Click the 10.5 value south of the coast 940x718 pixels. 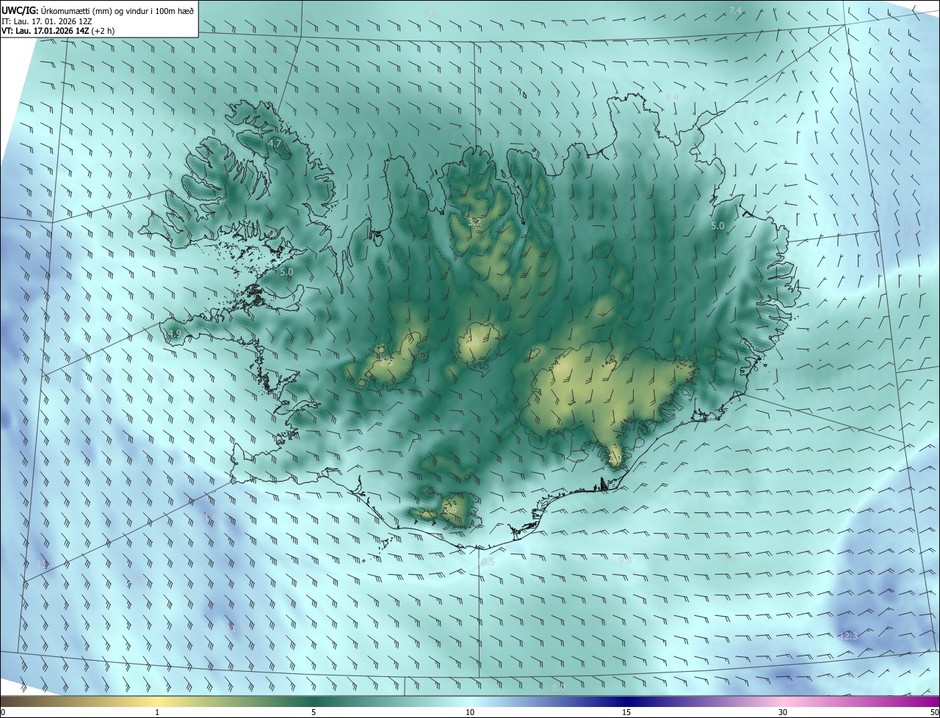click(x=486, y=562)
